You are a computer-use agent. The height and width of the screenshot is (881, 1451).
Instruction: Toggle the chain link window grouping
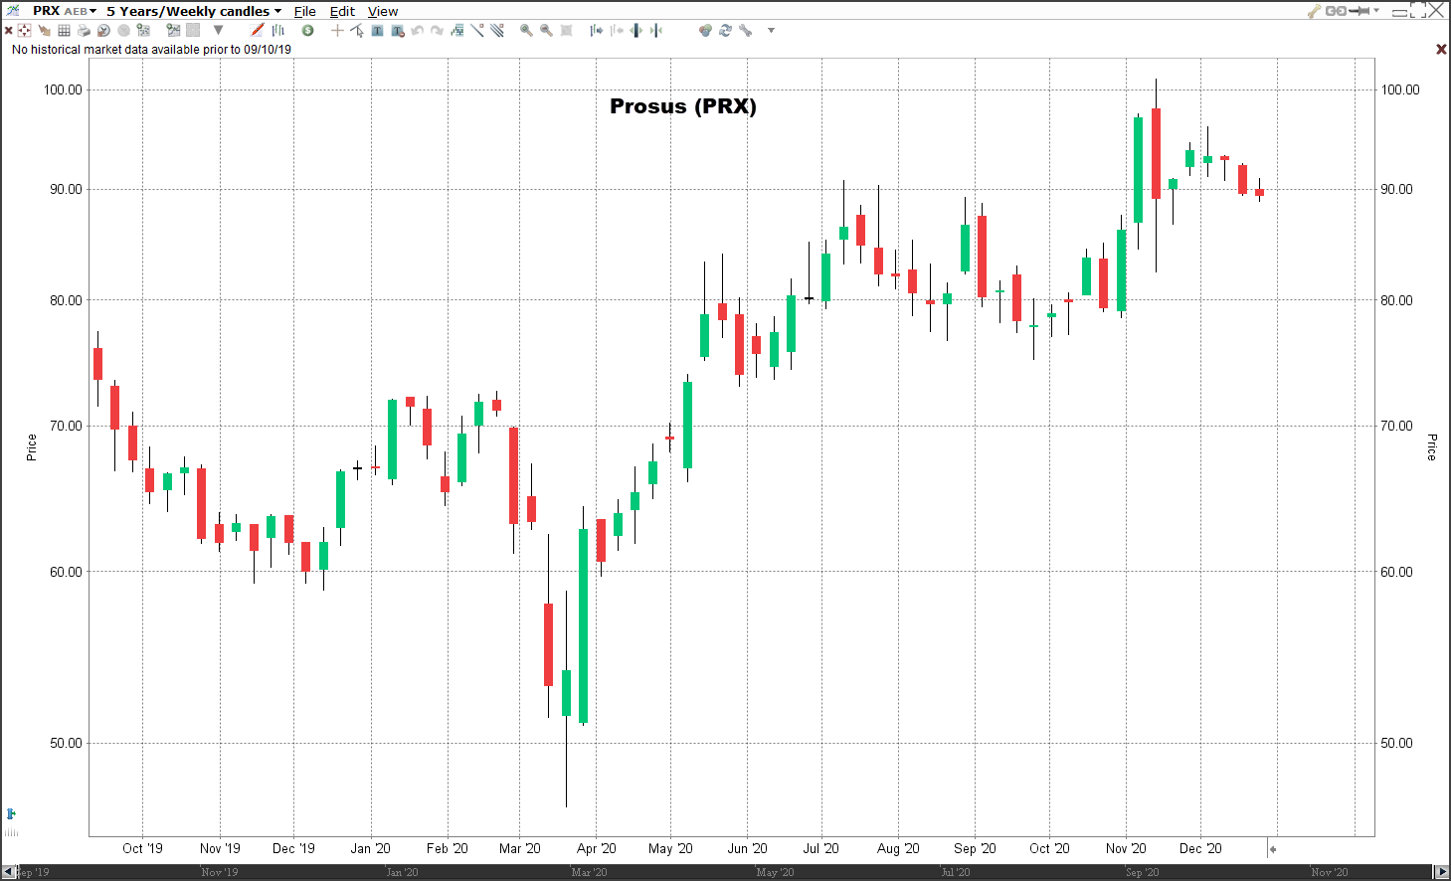point(1335,11)
